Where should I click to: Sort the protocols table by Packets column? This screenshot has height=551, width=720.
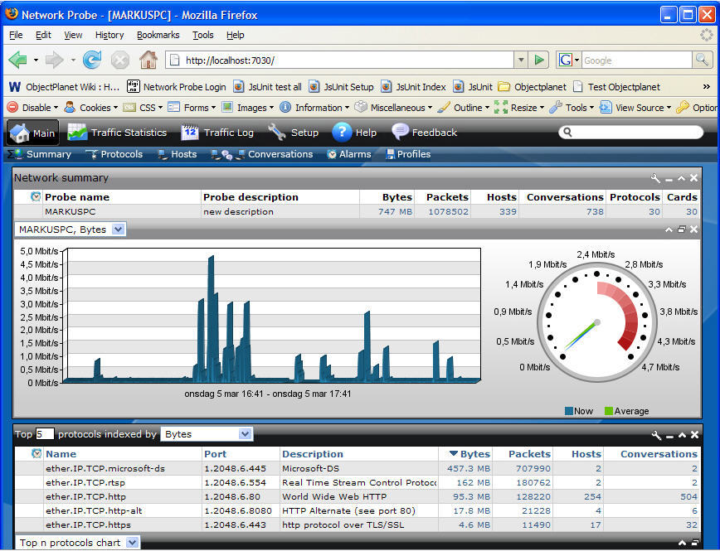click(x=528, y=453)
